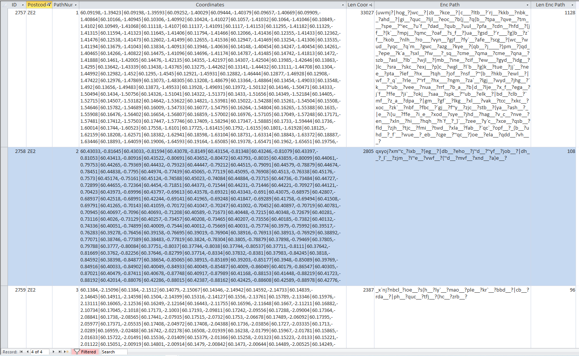Select row with ID 2757
Viewport: 579px width, 356px height.
point(4,78)
